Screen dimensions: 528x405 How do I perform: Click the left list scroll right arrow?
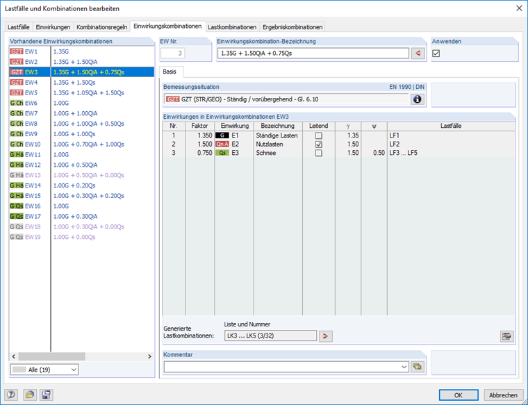tap(149, 356)
